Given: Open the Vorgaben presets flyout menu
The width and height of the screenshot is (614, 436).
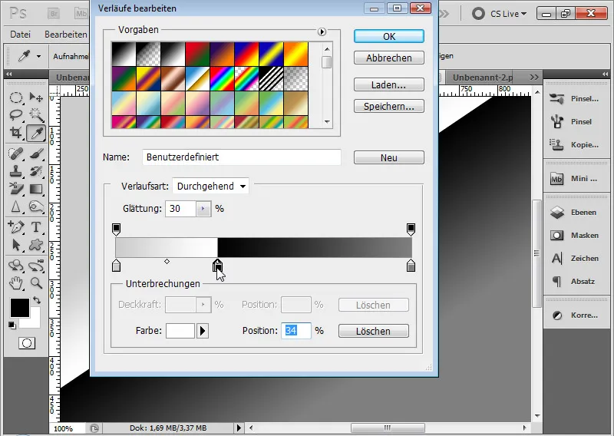Looking at the screenshot, I should pyautogui.click(x=322, y=31).
